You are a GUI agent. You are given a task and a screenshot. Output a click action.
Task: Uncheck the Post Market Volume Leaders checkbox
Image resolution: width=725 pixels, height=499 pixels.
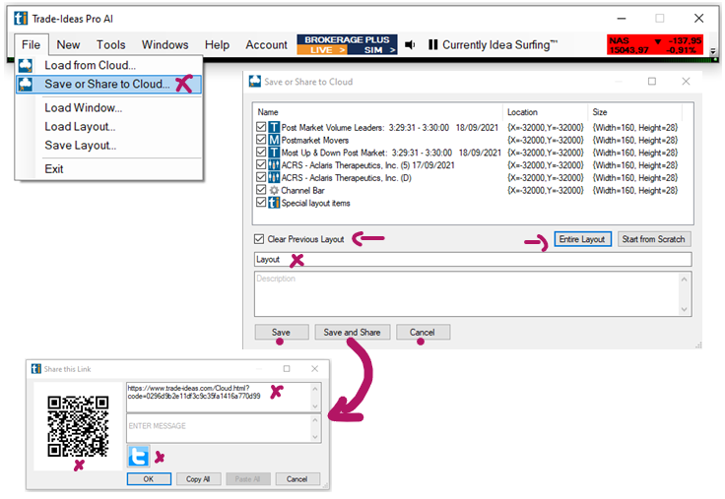point(260,127)
